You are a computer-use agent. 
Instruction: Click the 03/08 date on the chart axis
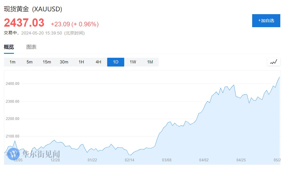tap(167, 160)
